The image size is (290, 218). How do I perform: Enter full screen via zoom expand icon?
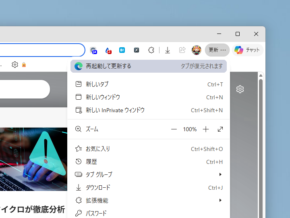(220, 129)
